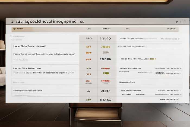Click the star rating in the 'Uoom Ntine' row
This screenshot has width=190, height=127.
tap(88, 46)
